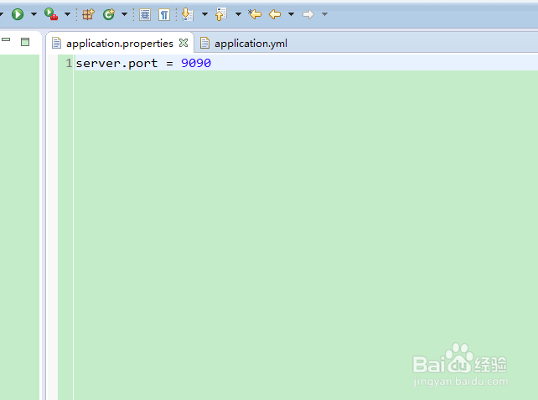Maximize the left side view
The height and width of the screenshot is (400, 538).
pos(25,42)
